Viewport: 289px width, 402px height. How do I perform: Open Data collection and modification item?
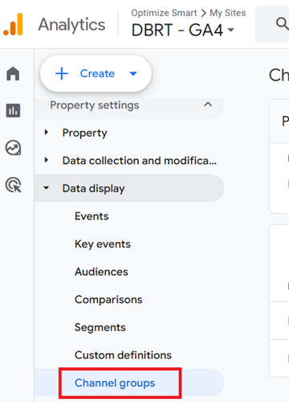tap(140, 161)
